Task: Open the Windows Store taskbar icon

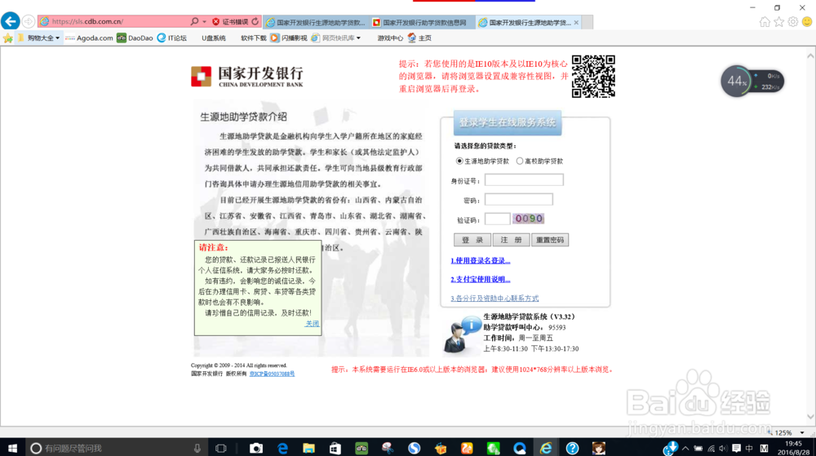Action: (335, 448)
